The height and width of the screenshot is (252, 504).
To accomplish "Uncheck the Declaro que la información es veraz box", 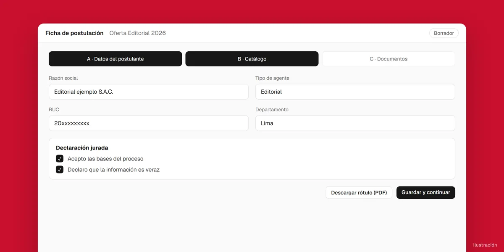I will coord(60,170).
